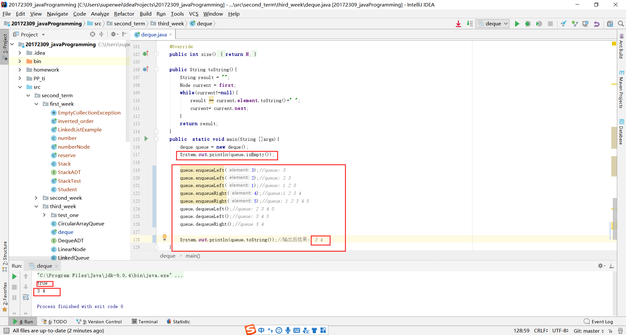
Task: Start debugging with the bug icon
Action: [528, 24]
